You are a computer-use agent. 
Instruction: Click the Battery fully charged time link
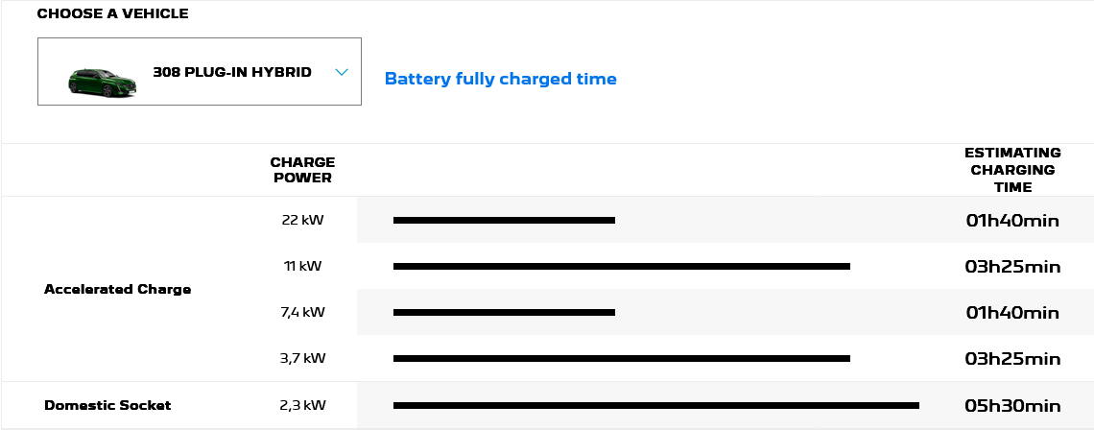500,79
